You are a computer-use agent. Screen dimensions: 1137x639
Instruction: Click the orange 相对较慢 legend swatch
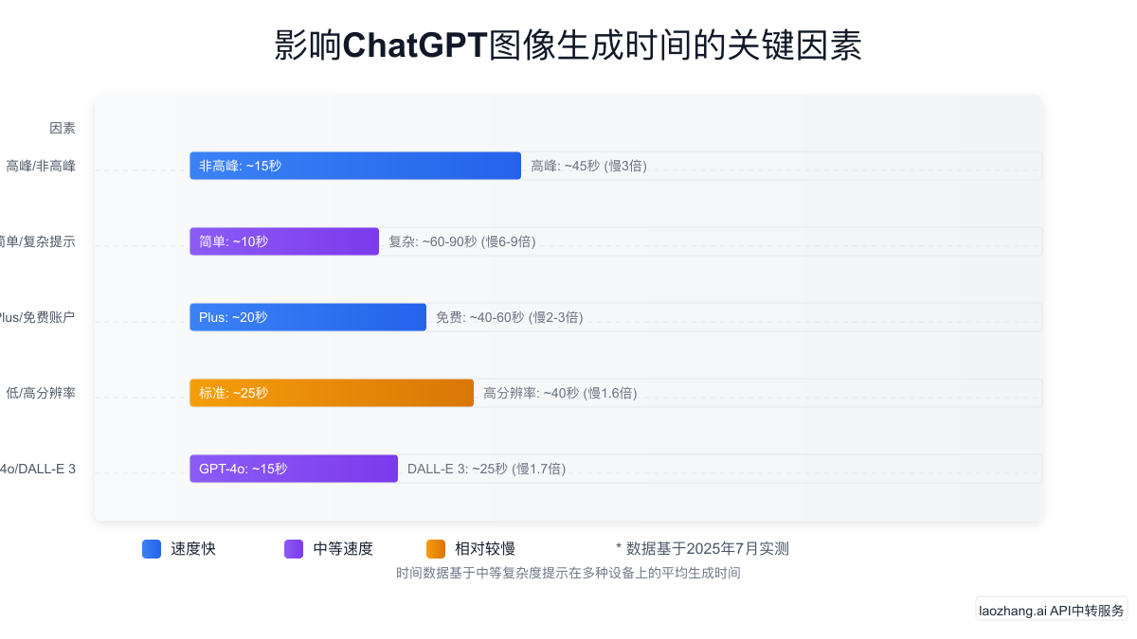436,549
